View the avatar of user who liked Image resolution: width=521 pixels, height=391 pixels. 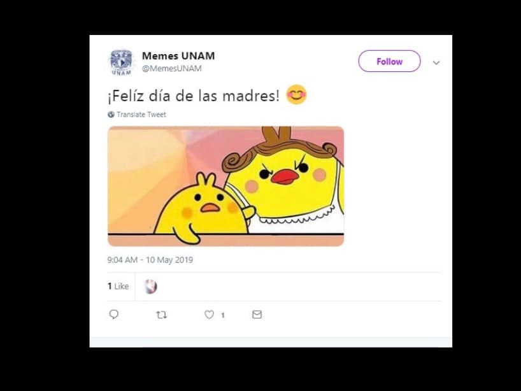[150, 287]
